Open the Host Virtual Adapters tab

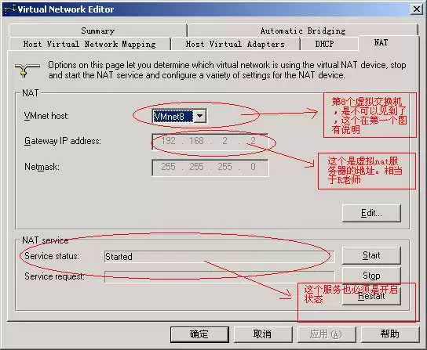coord(235,44)
